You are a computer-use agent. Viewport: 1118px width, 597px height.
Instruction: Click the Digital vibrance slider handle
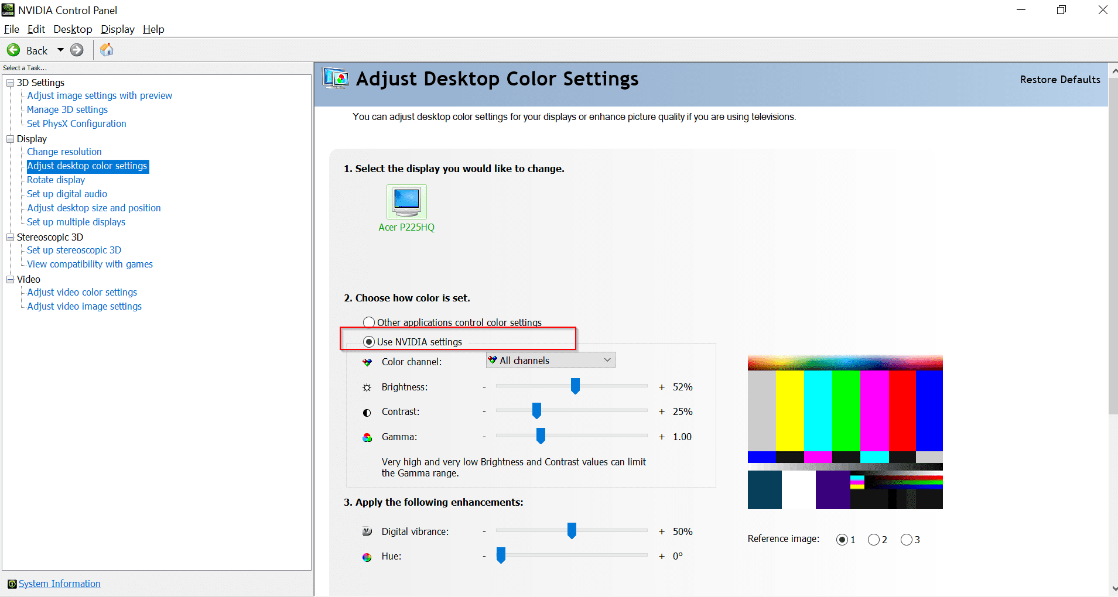point(572,530)
